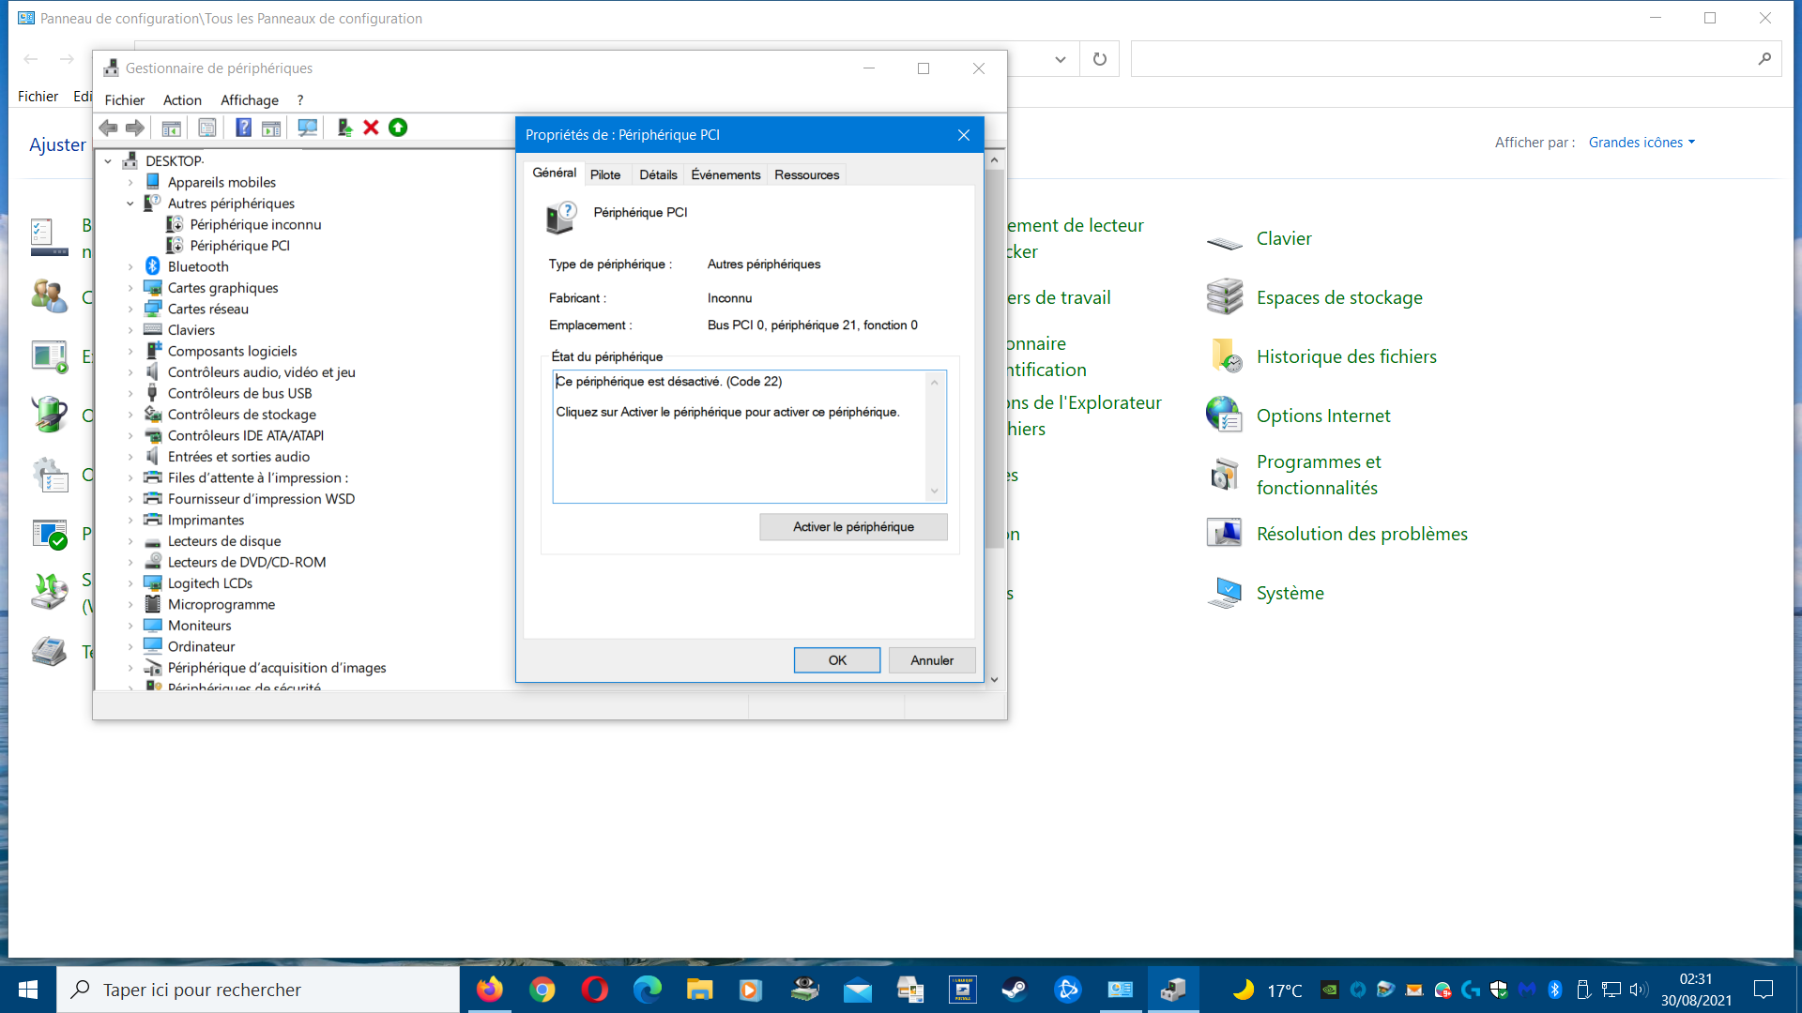
Task: Click the Activer le périphérique button
Action: pyautogui.click(x=853, y=527)
